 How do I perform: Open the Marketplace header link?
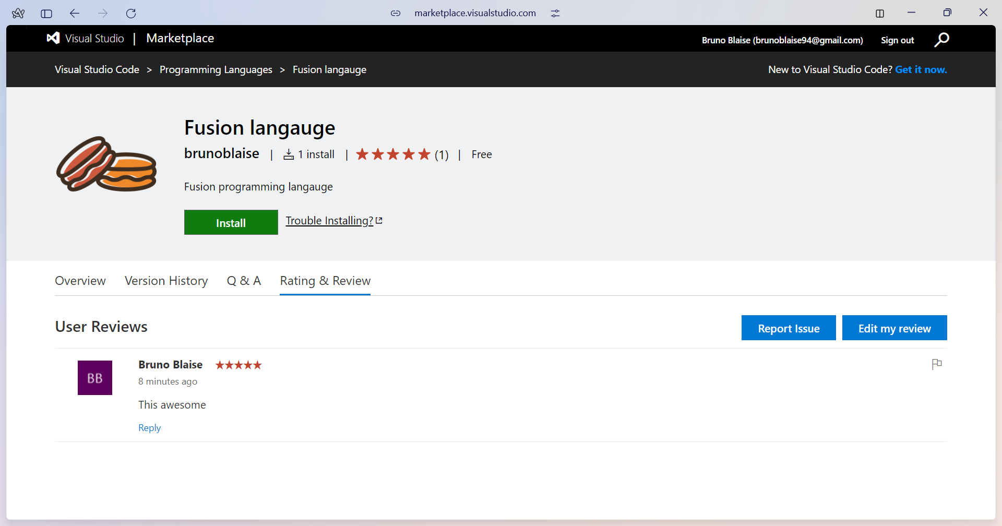point(180,38)
